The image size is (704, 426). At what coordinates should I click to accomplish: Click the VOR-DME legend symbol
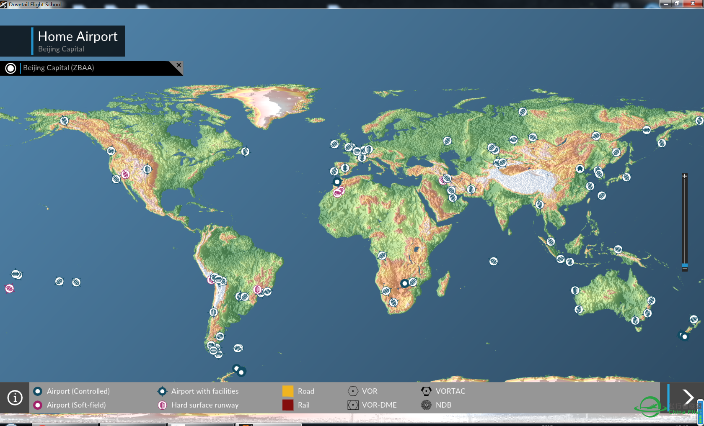point(353,405)
